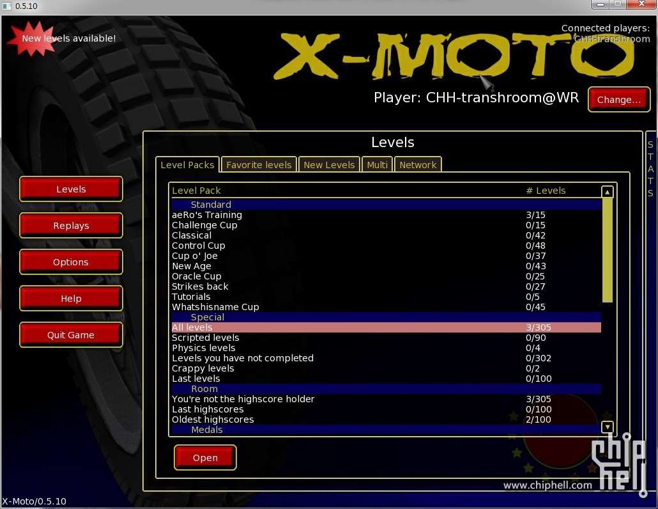The width and height of the screenshot is (658, 509).
Task: Select the Crappy levels pack
Action: click(386, 368)
